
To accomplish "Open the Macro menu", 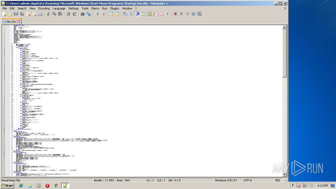I will pos(95,8).
